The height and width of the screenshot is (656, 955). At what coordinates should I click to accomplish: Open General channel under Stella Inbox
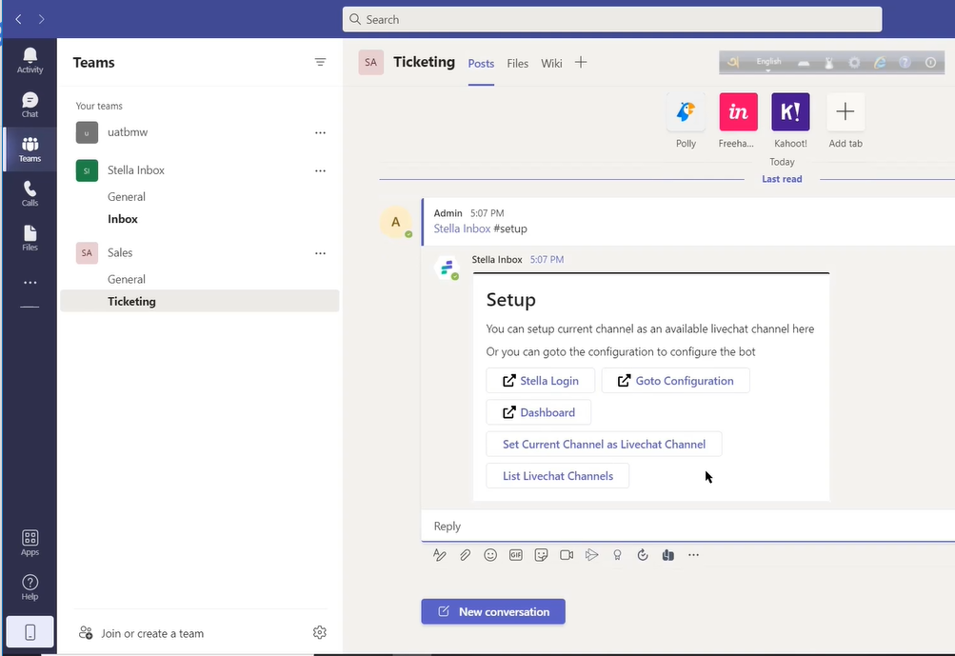(200, 197)
